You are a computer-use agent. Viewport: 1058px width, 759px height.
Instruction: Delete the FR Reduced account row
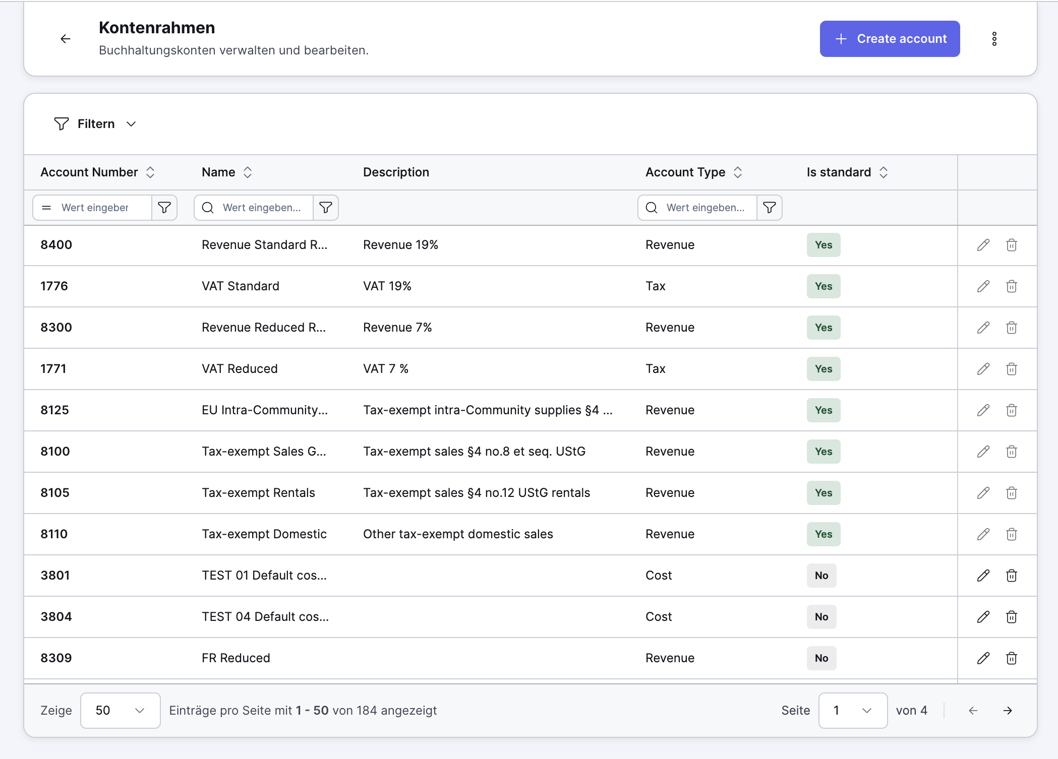click(1011, 658)
